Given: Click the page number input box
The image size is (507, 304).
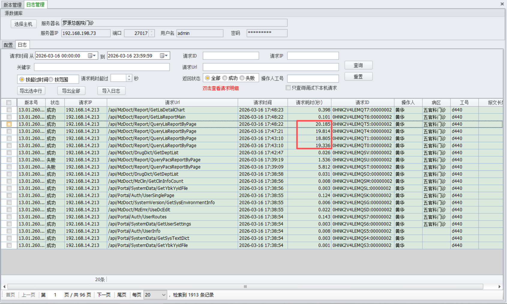Looking at the screenshot, I should point(55,295).
